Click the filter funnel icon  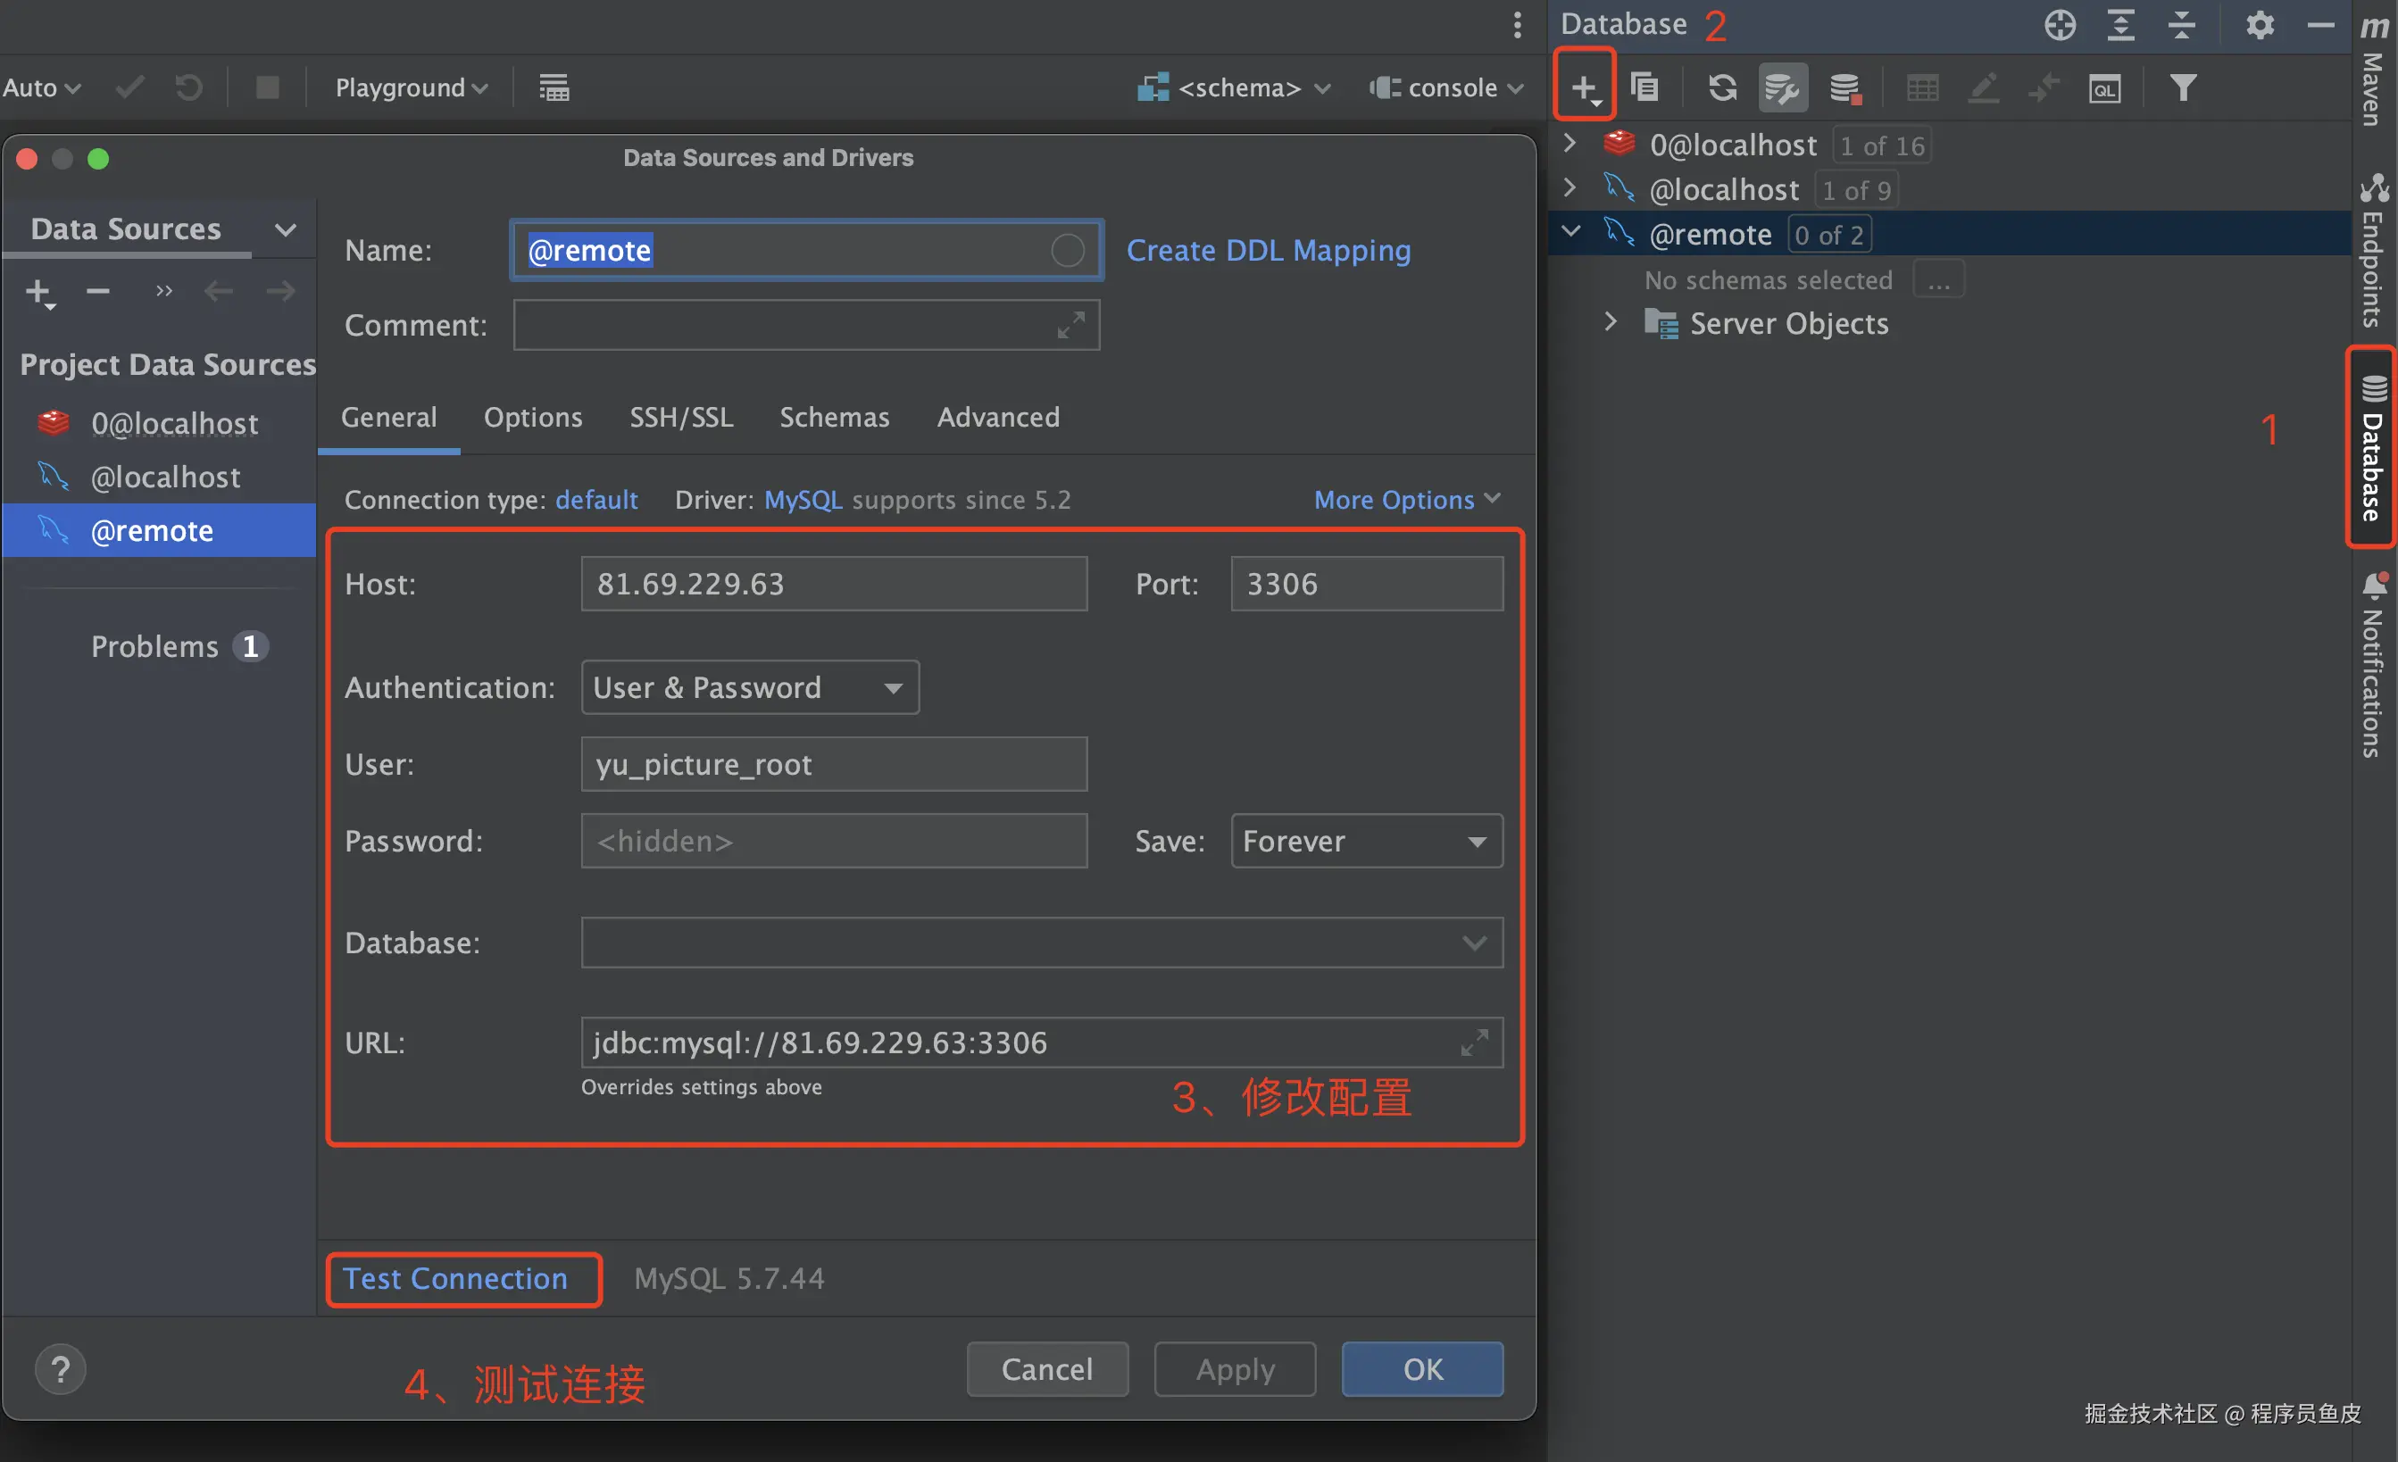point(2183,87)
